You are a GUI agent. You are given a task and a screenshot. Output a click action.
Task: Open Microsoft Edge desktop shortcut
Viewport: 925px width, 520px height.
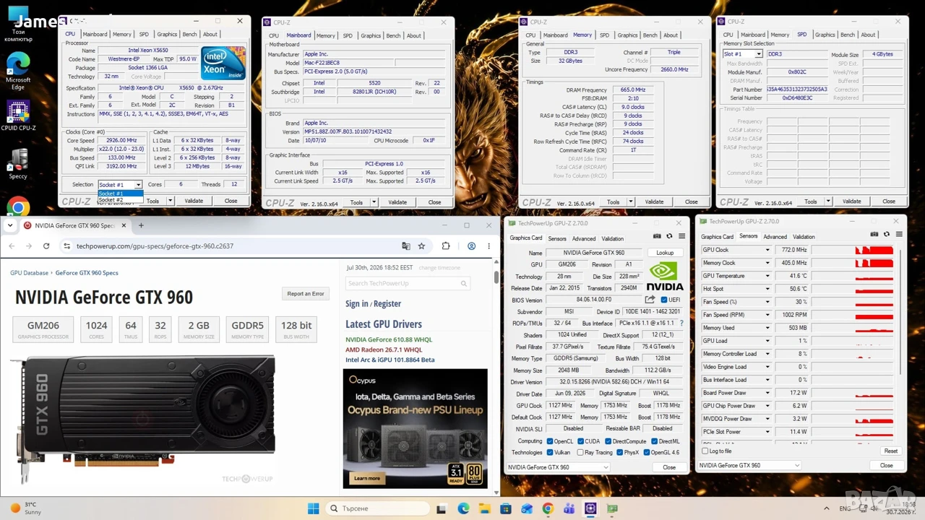click(18, 71)
